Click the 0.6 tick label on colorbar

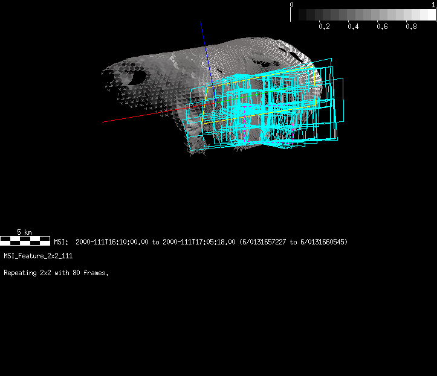[382, 27]
